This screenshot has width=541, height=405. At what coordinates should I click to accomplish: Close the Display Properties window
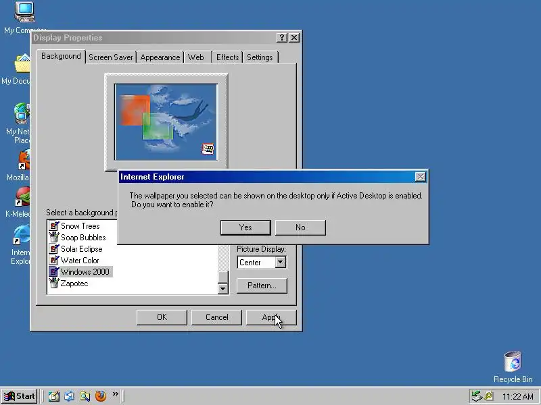pos(293,38)
